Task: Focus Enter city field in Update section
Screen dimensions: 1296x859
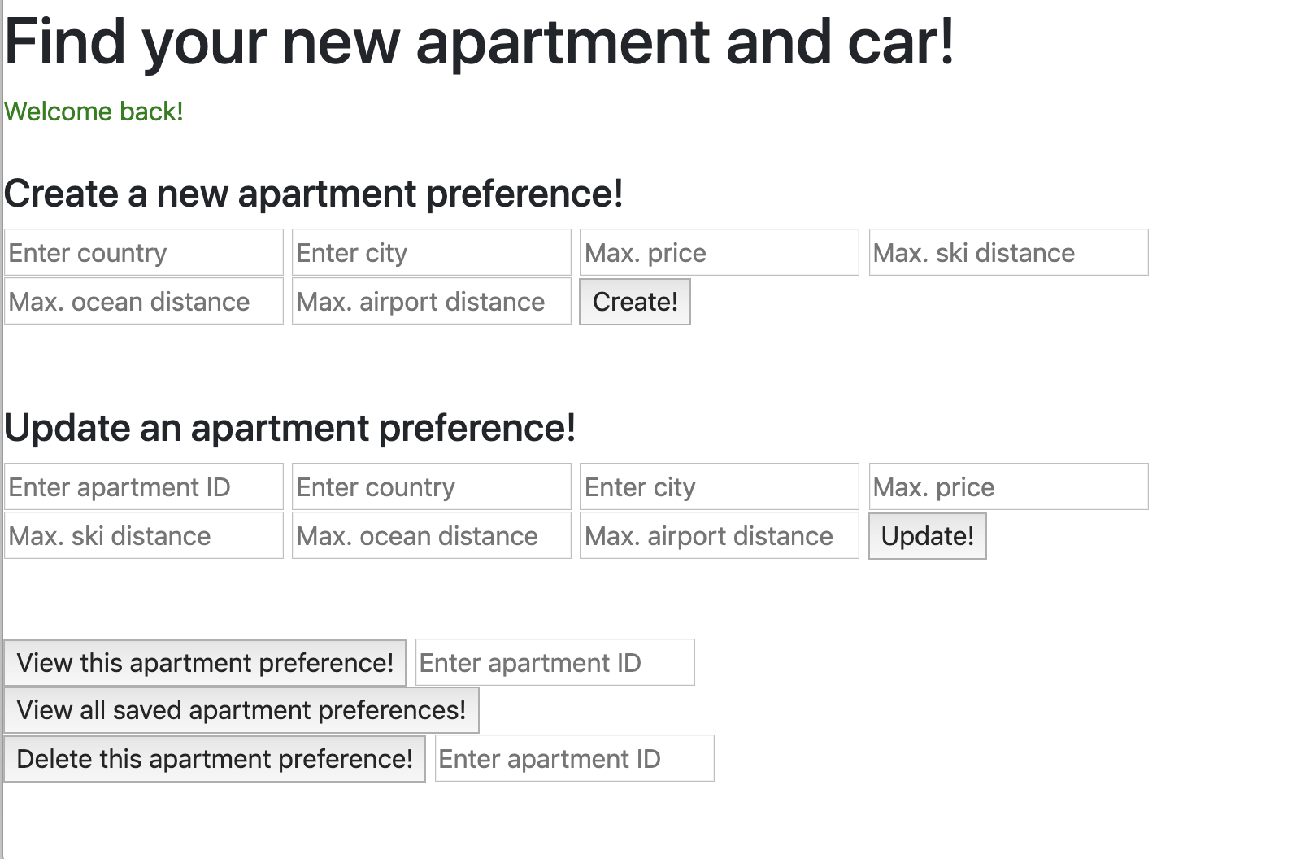Action: coord(720,486)
